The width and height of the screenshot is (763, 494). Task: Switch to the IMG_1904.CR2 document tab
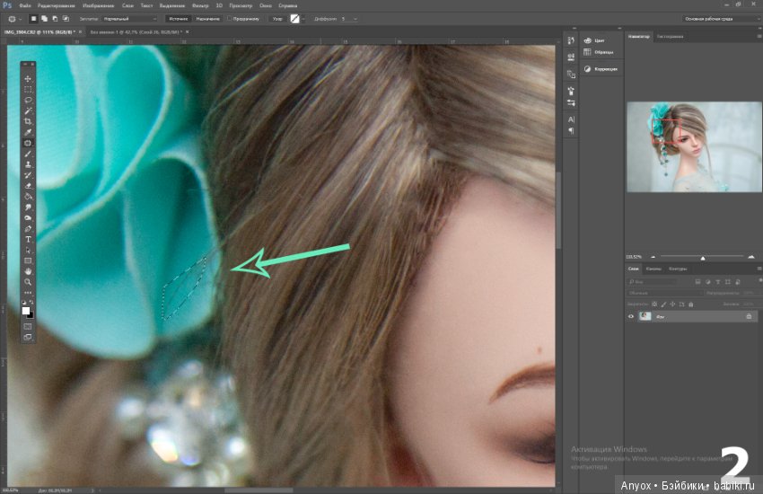pos(39,32)
